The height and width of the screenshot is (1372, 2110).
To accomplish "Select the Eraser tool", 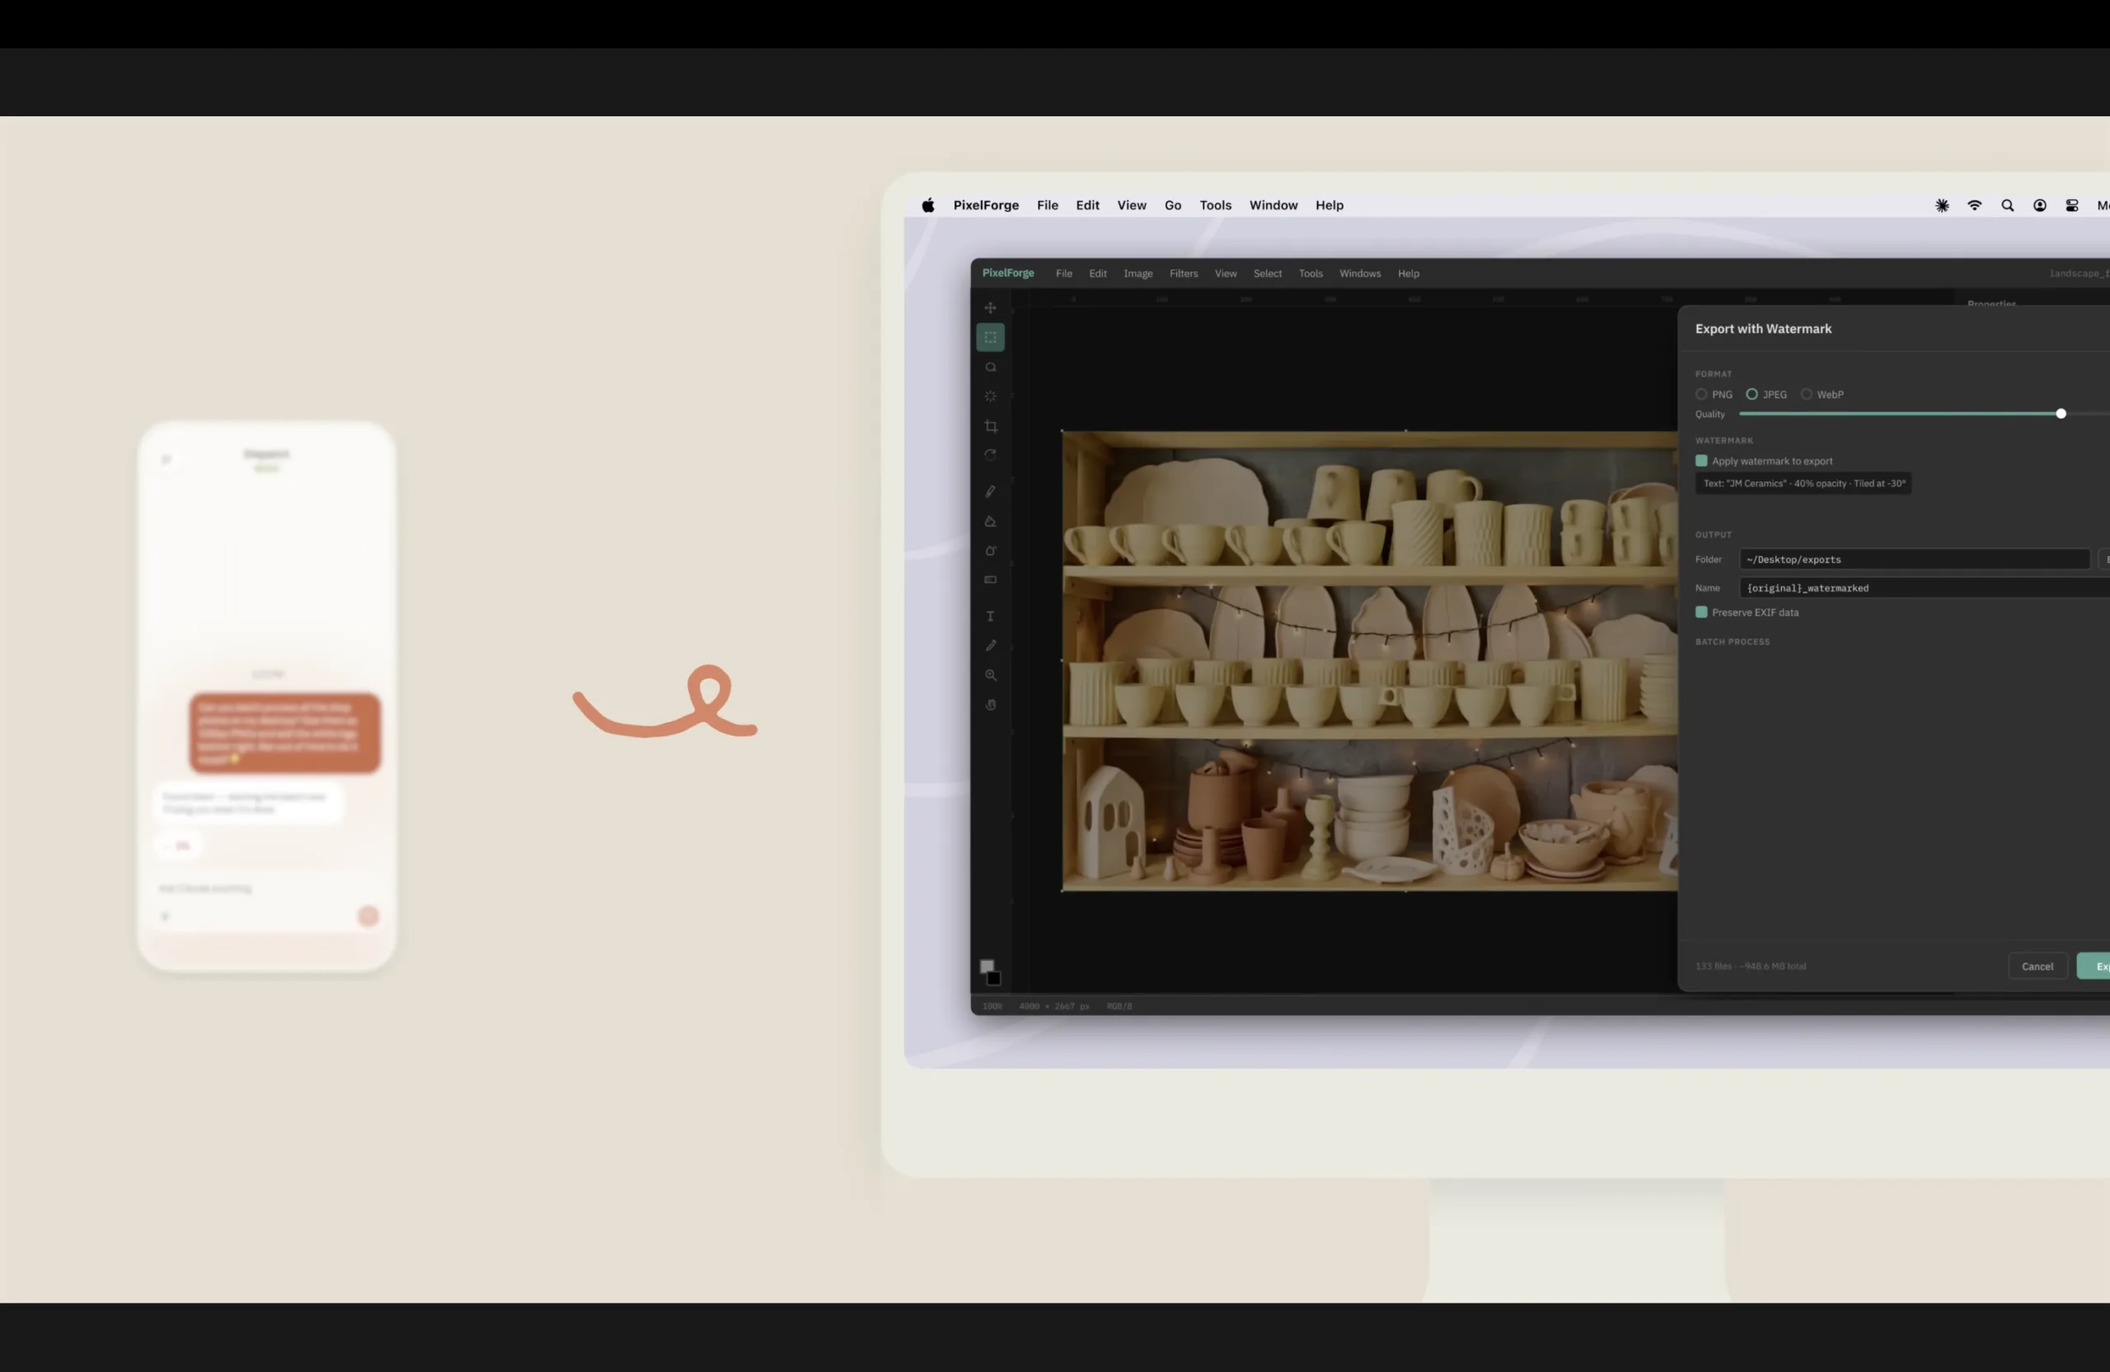I will pyautogui.click(x=990, y=521).
